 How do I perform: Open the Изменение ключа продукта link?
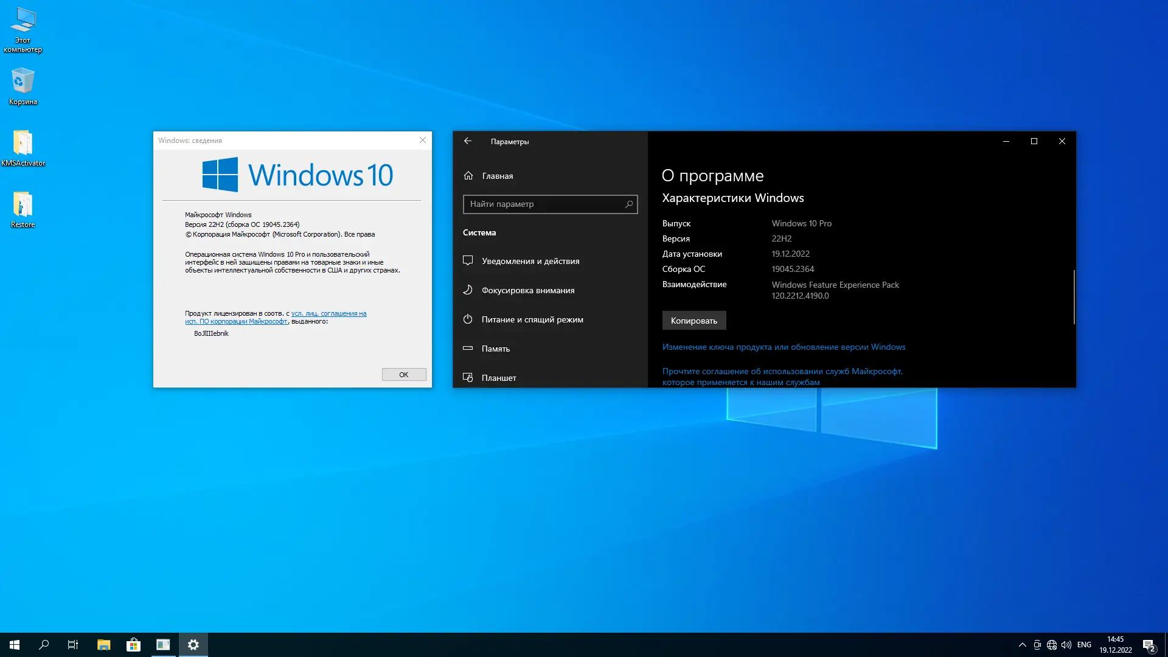pos(784,347)
